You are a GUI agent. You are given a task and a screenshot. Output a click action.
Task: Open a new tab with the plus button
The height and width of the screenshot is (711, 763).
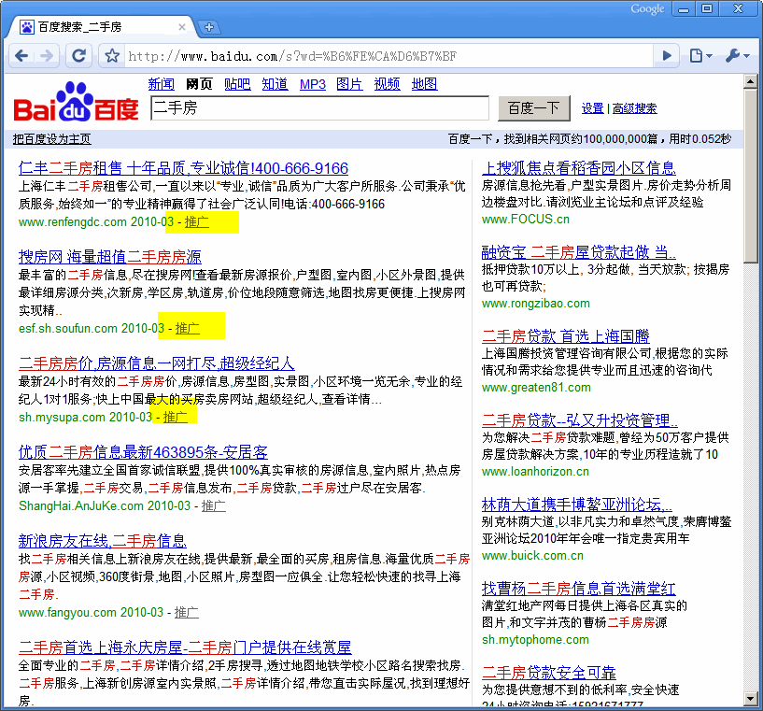(x=209, y=27)
